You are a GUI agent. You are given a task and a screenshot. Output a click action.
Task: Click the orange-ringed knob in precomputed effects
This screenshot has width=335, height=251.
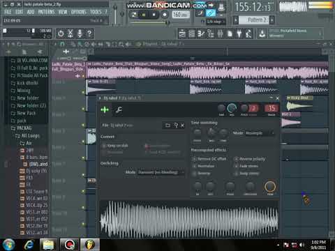270,186
